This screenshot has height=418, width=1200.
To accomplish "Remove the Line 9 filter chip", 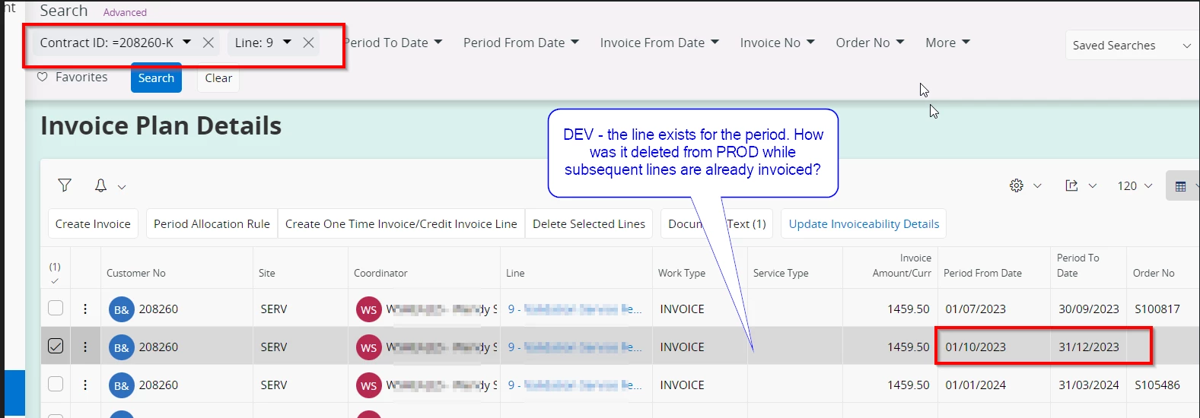I will tap(308, 43).
